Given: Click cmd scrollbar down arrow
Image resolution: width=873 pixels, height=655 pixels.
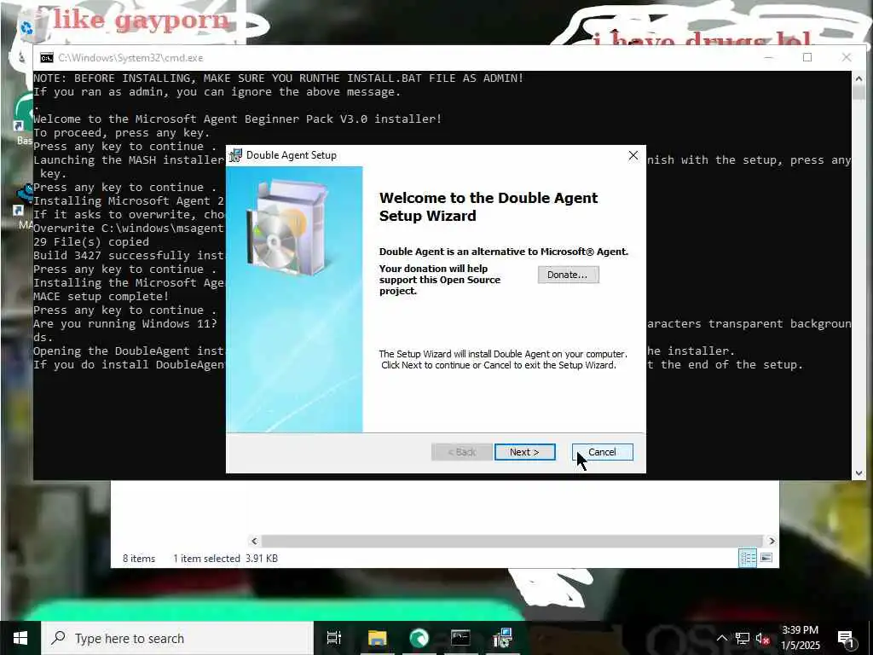Looking at the screenshot, I should tap(859, 472).
